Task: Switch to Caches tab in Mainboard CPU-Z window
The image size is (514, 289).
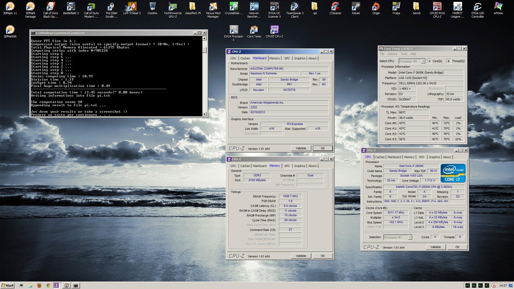Action: [x=245, y=58]
